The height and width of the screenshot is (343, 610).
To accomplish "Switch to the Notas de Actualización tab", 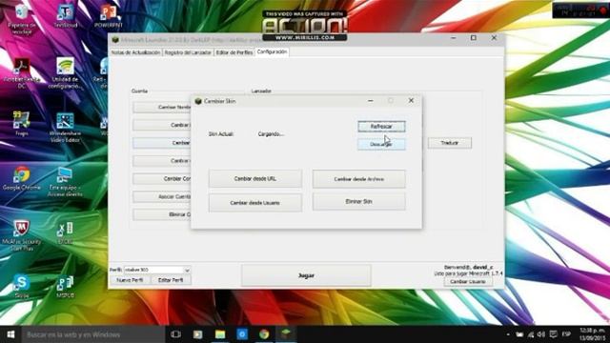I will pos(135,52).
